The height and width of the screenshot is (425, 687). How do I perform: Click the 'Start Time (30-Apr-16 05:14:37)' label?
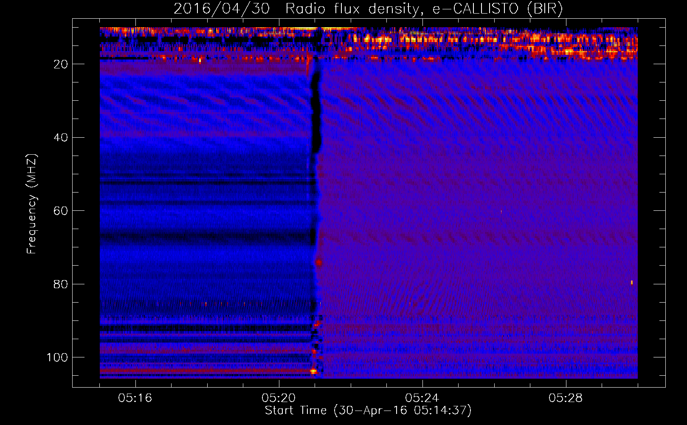point(368,411)
